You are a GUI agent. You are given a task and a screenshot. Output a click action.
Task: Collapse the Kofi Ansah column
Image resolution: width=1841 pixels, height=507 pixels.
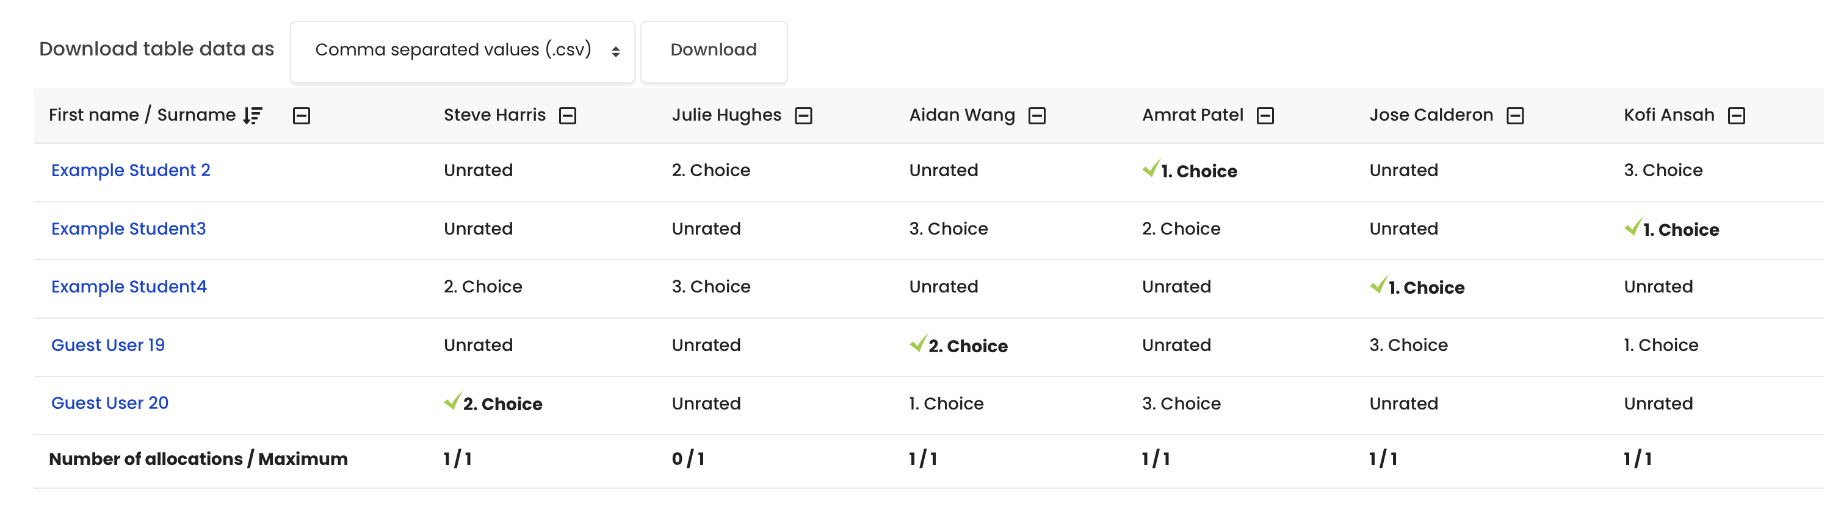pyautogui.click(x=1736, y=116)
